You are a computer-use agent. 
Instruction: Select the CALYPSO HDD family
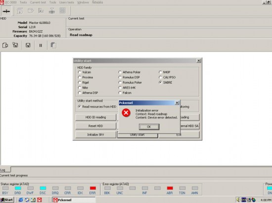(160, 77)
